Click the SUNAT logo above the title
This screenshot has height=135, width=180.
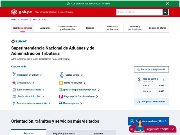click(x=19, y=41)
